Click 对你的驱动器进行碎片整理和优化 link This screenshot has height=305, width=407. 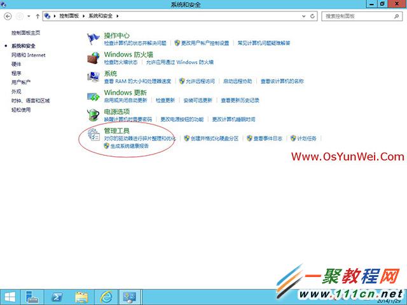tap(140, 139)
